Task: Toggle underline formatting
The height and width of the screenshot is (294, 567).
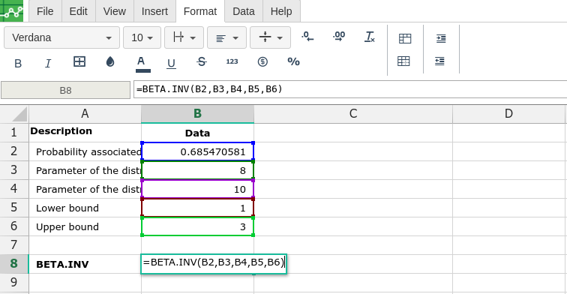Action: (171, 63)
